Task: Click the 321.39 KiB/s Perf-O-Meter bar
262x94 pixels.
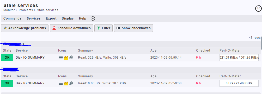Action: 239,58
